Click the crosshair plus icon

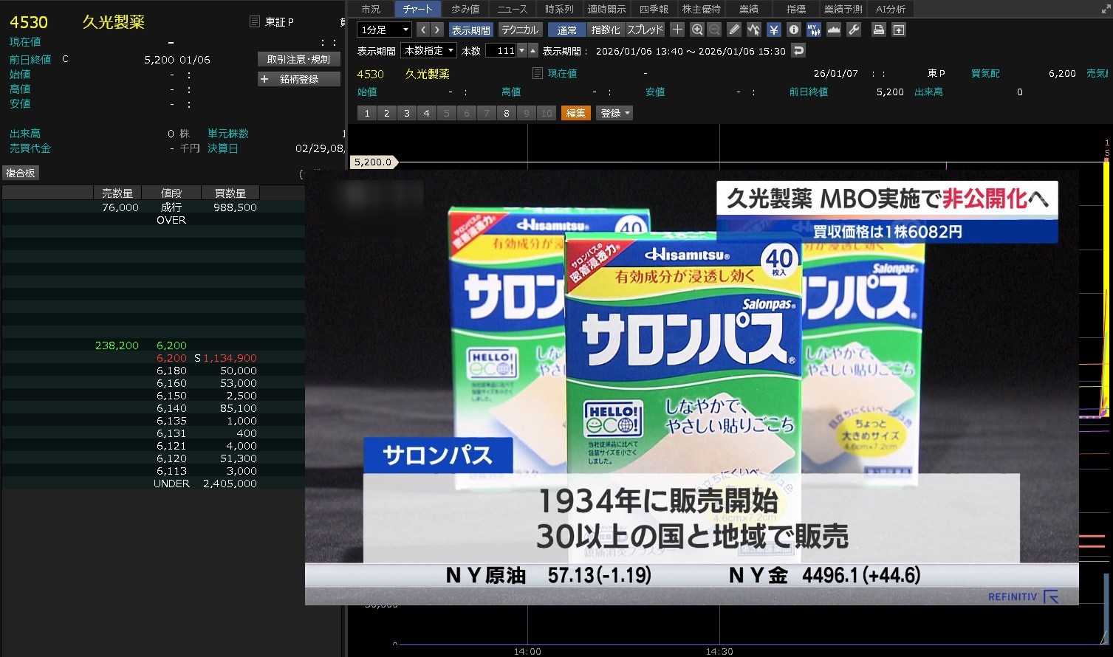coord(677,30)
